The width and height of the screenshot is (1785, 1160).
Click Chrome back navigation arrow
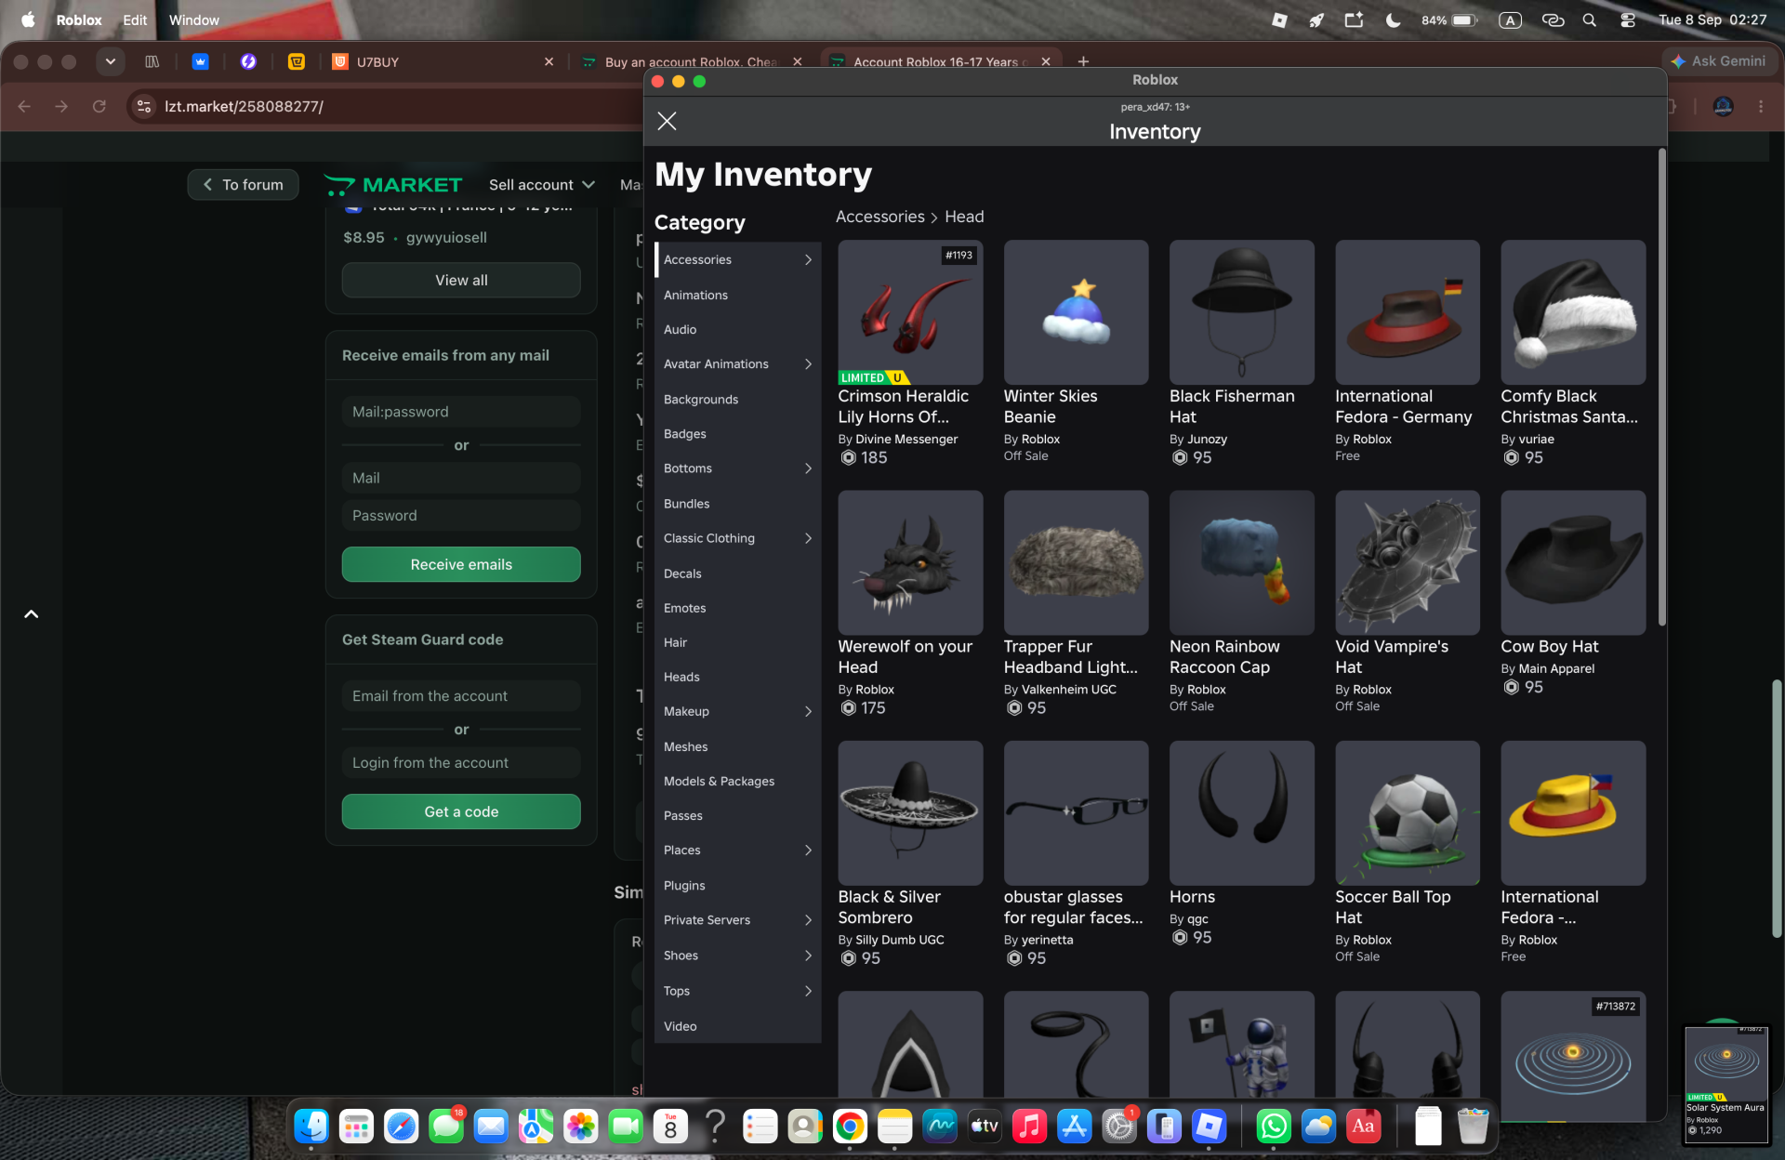24,106
